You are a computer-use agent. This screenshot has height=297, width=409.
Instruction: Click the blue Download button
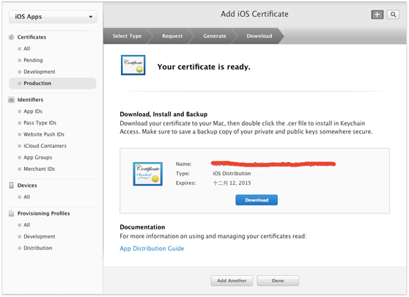(257, 200)
